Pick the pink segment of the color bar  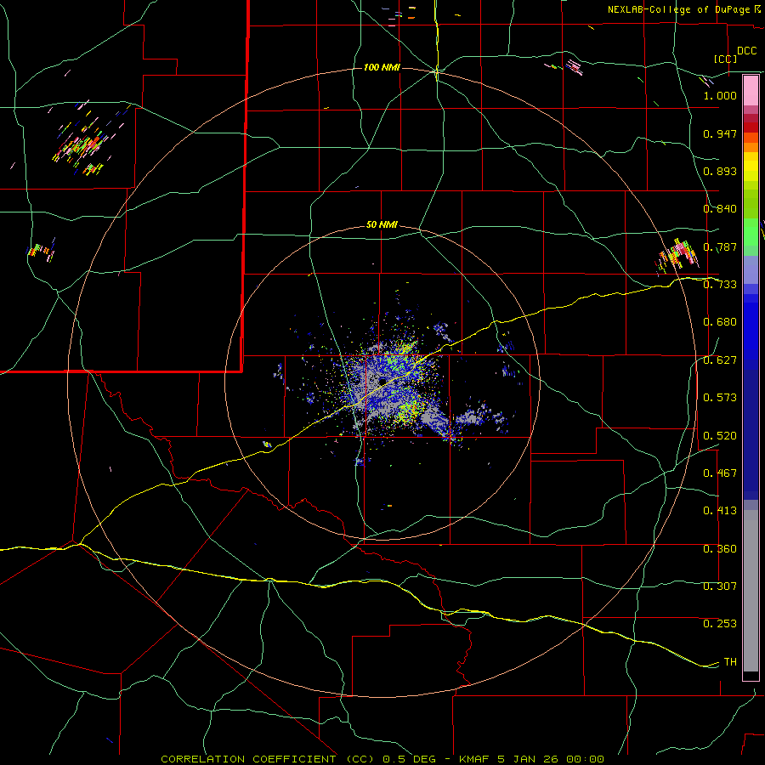(751, 91)
